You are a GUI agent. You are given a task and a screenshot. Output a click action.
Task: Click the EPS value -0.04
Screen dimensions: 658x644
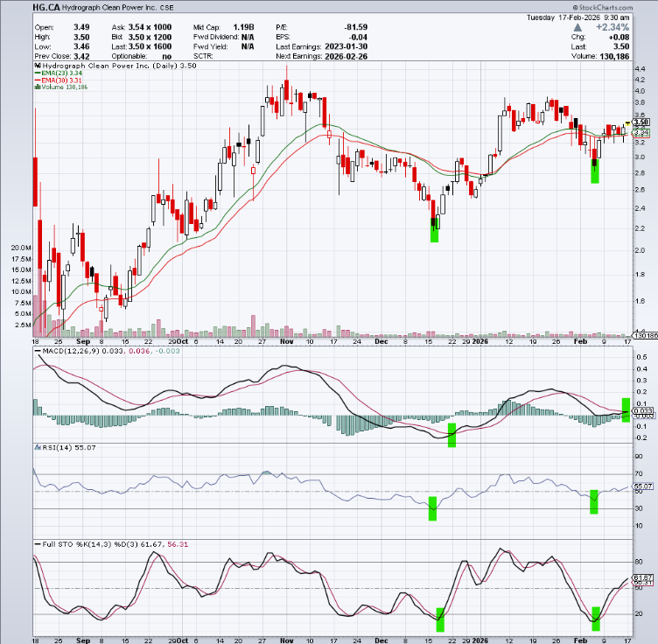(359, 37)
